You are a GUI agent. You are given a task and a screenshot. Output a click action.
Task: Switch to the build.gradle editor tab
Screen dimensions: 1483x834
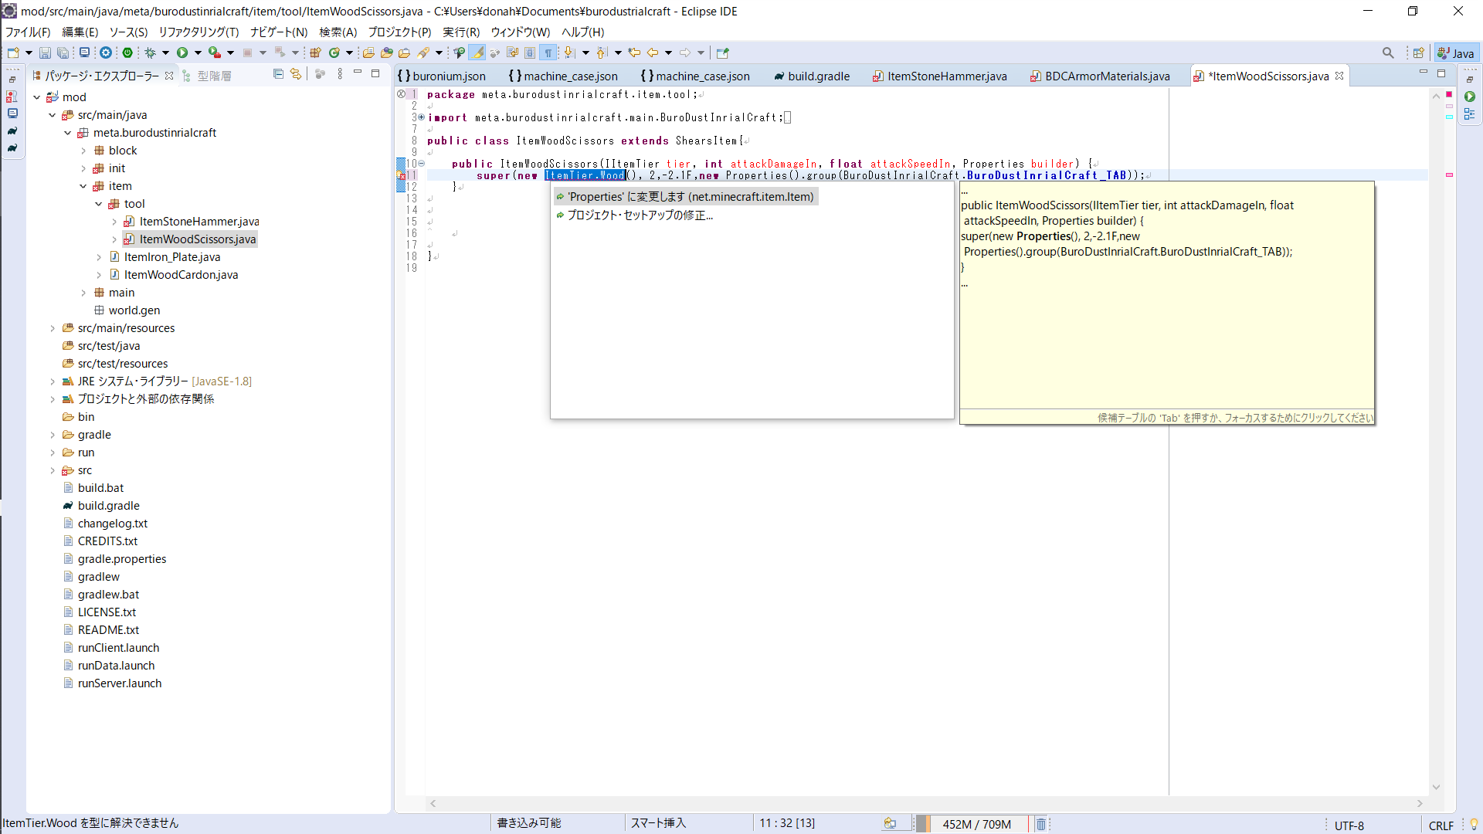pos(818,76)
